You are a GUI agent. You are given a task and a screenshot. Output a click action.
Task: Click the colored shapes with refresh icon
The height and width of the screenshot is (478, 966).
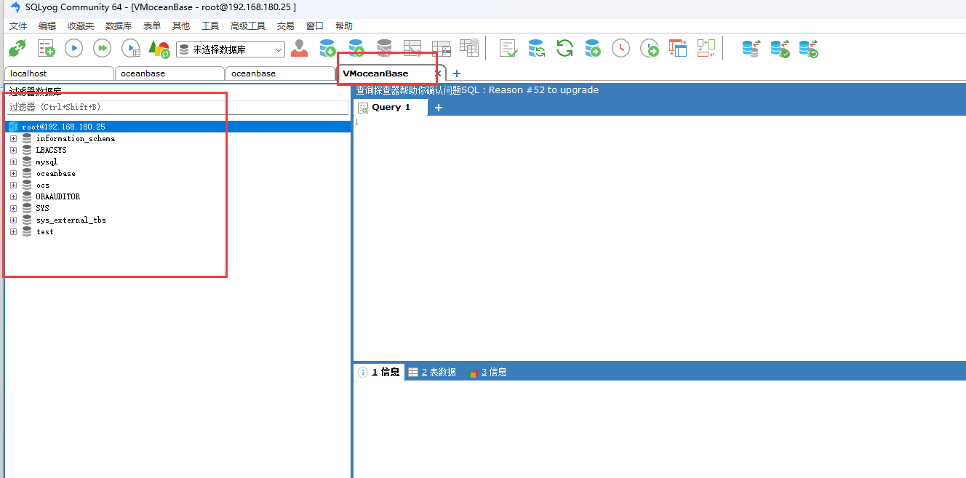click(159, 49)
